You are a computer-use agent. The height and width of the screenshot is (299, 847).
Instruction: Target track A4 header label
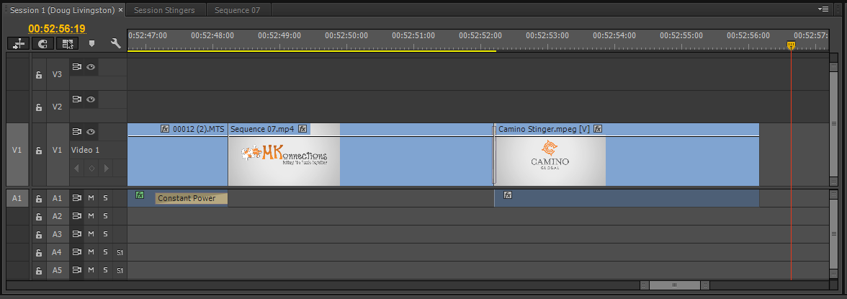58,252
